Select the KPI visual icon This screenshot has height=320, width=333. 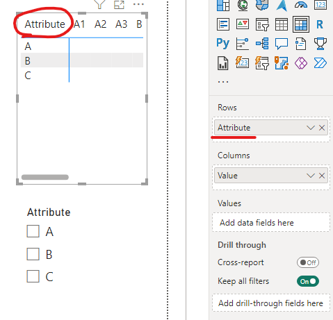coord(243,24)
